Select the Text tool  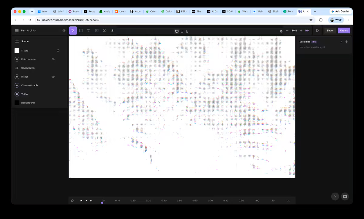[x=89, y=31]
